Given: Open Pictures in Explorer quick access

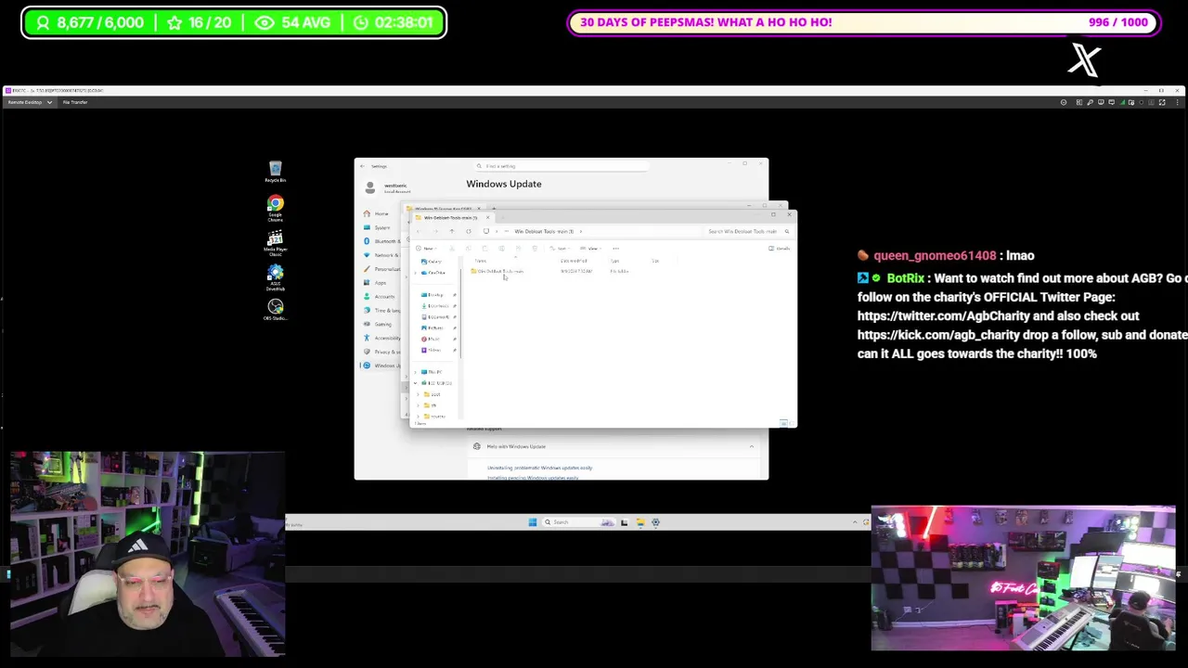Looking at the screenshot, I should coord(434,328).
